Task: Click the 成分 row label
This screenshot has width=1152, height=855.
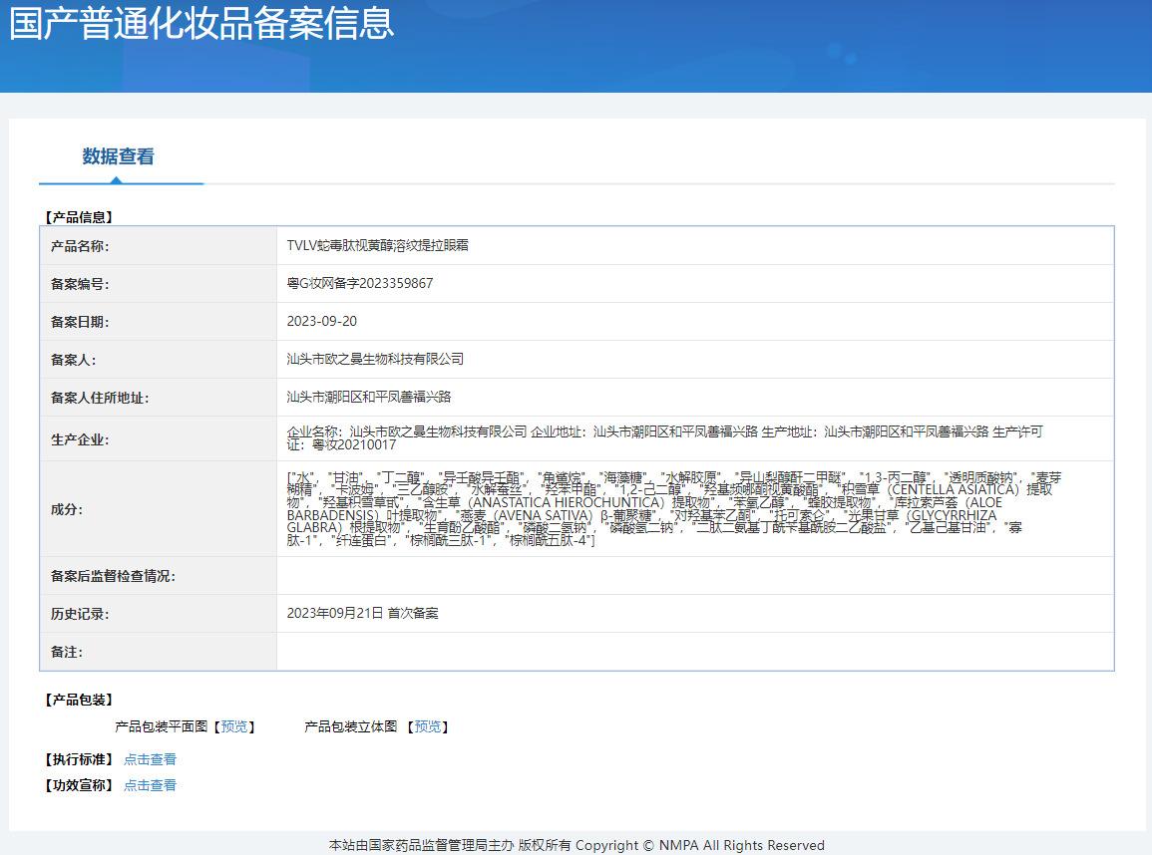Action: (x=67, y=509)
